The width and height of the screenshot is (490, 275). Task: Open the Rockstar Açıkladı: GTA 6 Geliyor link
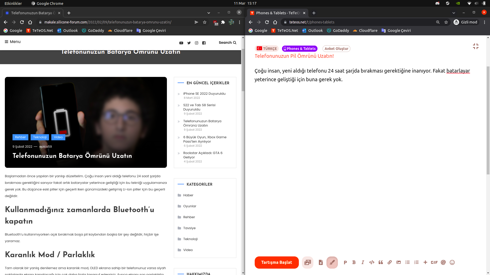(x=203, y=155)
